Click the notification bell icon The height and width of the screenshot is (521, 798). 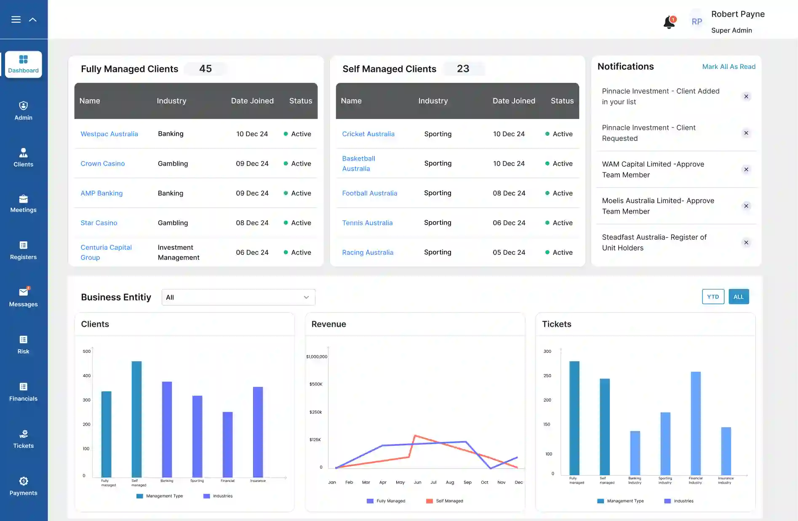tap(669, 22)
